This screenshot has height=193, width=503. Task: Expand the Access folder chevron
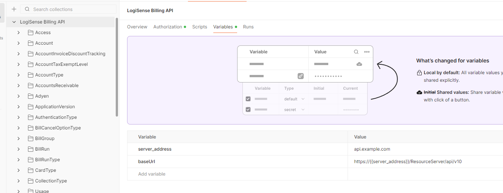pos(19,33)
